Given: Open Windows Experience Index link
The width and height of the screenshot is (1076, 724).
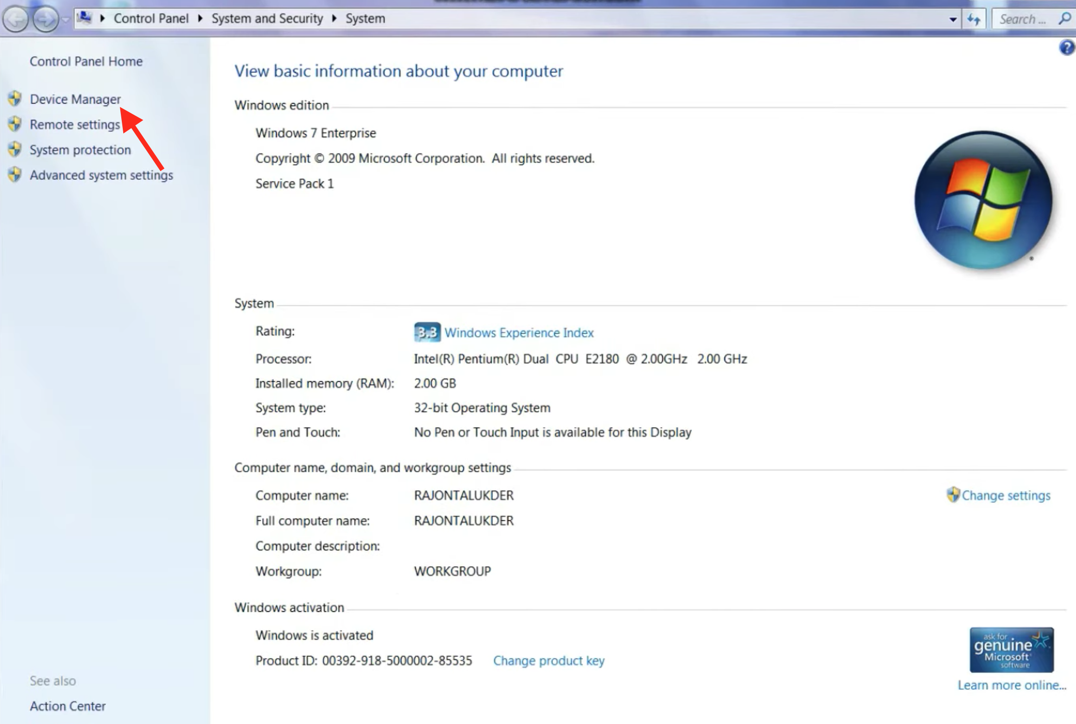Looking at the screenshot, I should pyautogui.click(x=519, y=333).
